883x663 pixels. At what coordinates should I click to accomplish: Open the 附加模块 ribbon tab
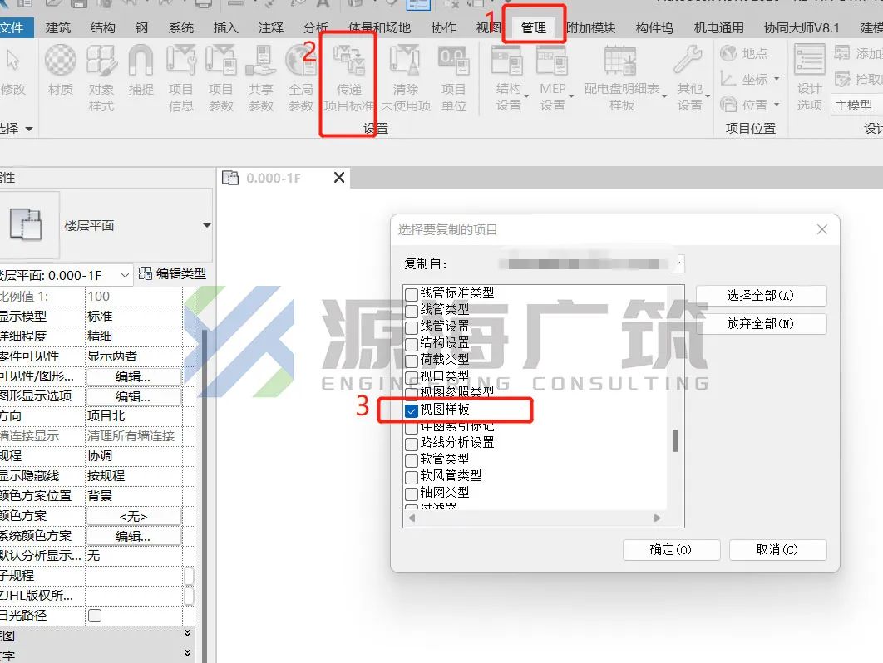coord(590,27)
